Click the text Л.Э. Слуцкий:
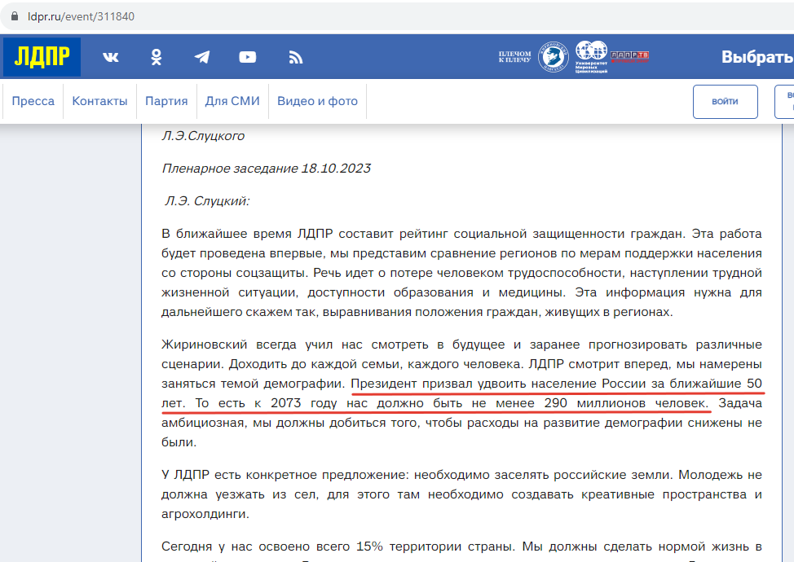The image size is (794, 562). (207, 201)
